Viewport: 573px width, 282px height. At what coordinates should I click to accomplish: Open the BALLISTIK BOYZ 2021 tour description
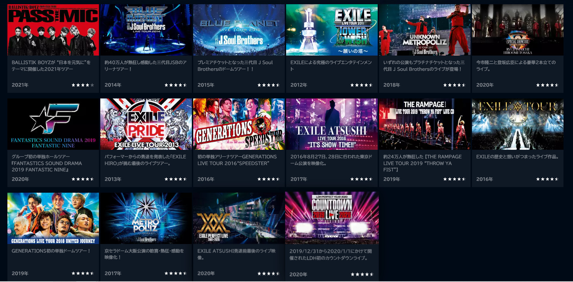51,66
